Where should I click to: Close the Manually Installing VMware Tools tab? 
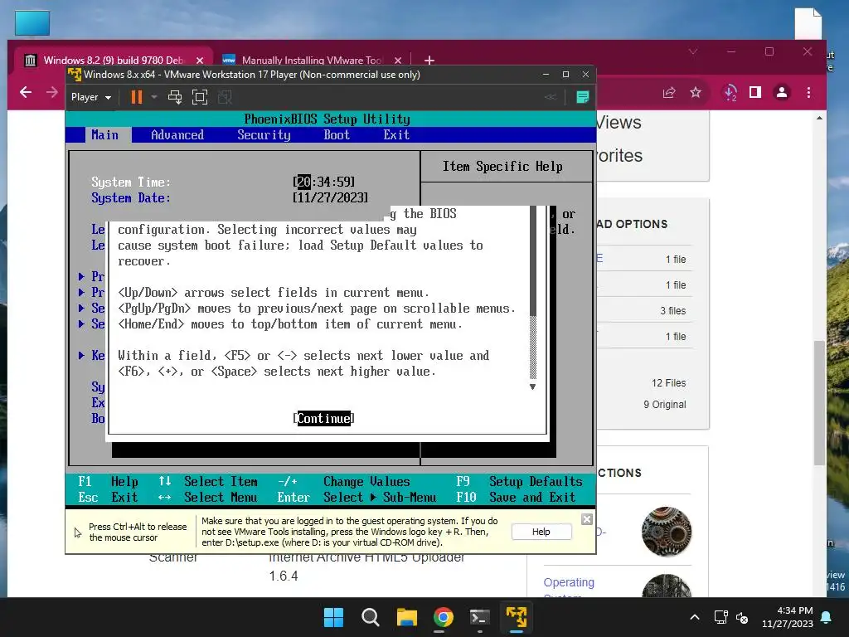tap(398, 60)
